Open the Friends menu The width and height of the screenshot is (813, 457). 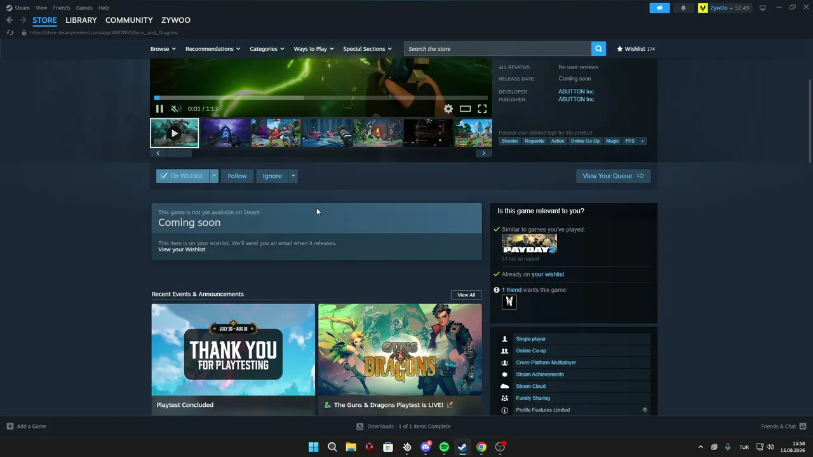[62, 8]
